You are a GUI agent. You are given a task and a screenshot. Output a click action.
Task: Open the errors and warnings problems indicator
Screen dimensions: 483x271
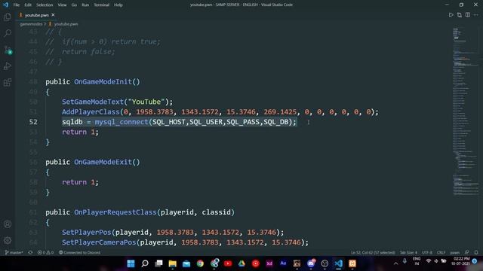coord(45,253)
